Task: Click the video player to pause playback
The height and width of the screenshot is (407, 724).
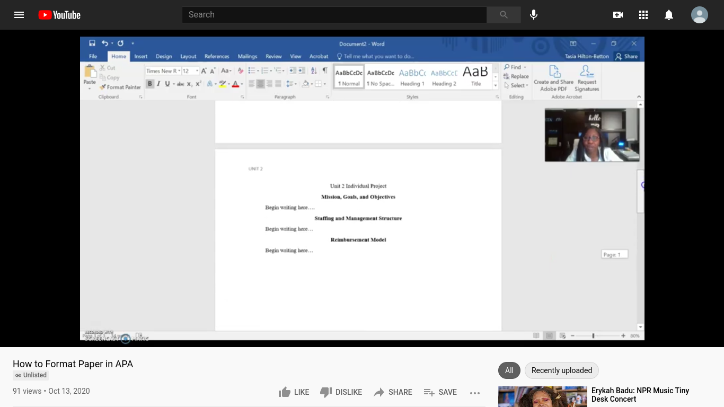Action: (x=362, y=212)
